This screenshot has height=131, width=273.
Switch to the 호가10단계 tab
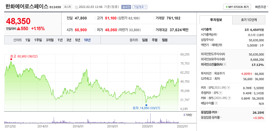(249, 20)
